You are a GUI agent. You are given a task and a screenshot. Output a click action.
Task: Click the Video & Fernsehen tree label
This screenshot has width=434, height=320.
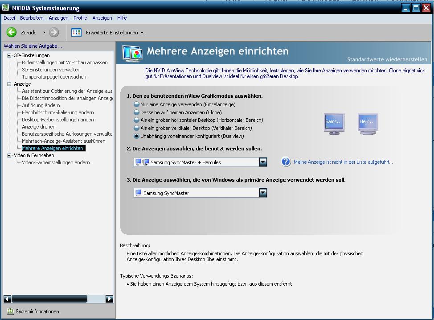pos(34,155)
